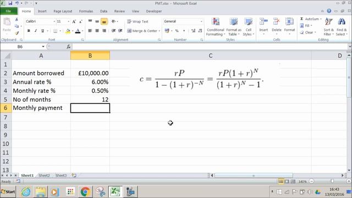Screen dimensions: 352x198
Task: Click Comma Style icon
Action: (x=184, y=31)
